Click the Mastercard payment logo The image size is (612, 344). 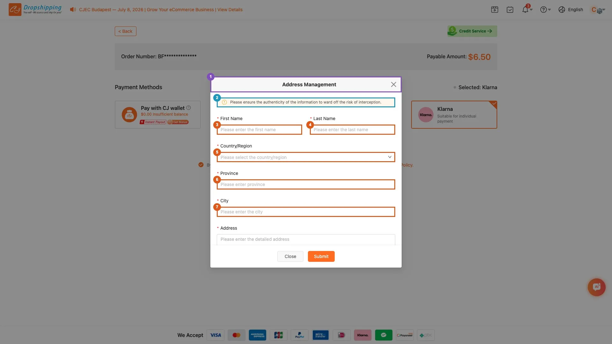[x=237, y=335]
